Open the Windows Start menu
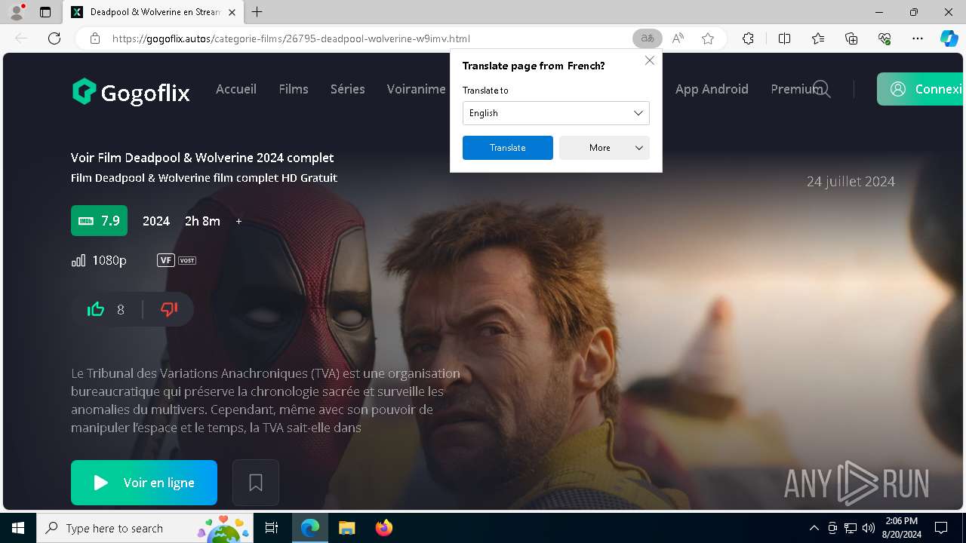Viewport: 966px width, 543px height. pos(18,528)
